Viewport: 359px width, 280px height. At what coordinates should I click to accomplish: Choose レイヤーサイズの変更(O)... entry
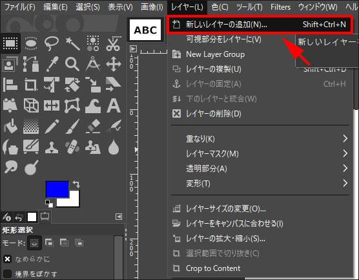coord(260,209)
